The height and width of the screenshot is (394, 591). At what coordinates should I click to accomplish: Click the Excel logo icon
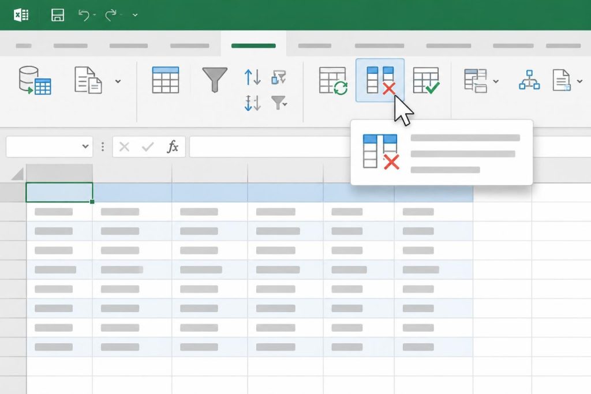click(21, 15)
